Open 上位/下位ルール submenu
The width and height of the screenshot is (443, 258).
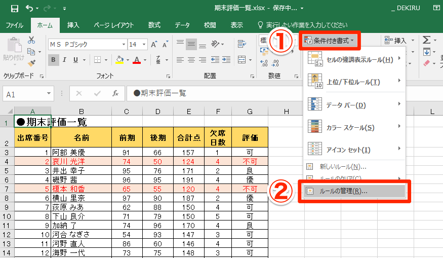355,82
